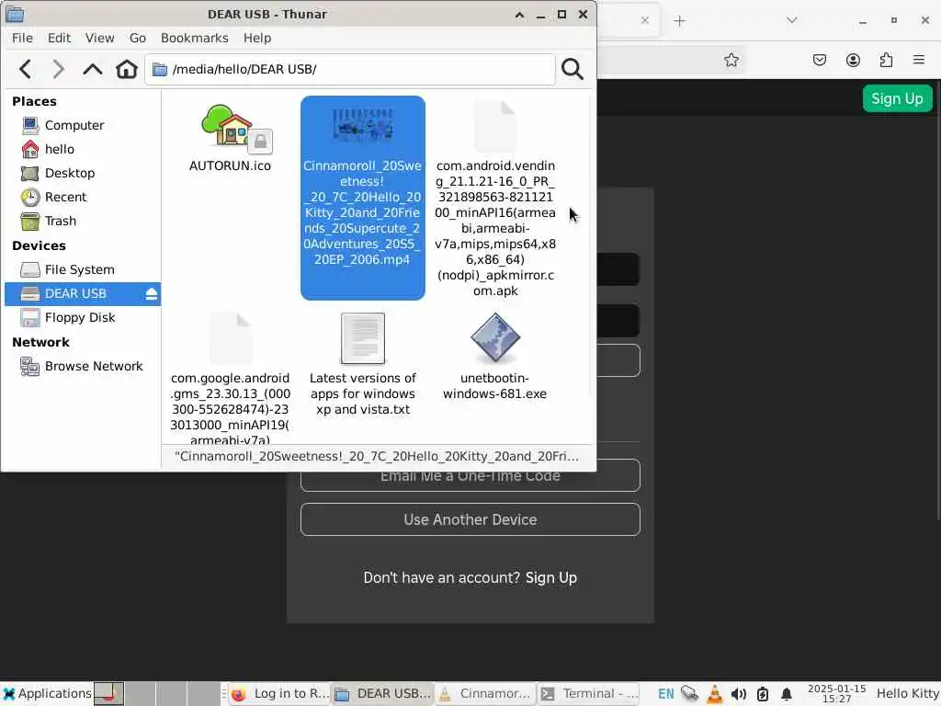Image resolution: width=941 pixels, height=706 pixels.
Task: Switch to Terminal taskbar item
Action: pyautogui.click(x=589, y=694)
